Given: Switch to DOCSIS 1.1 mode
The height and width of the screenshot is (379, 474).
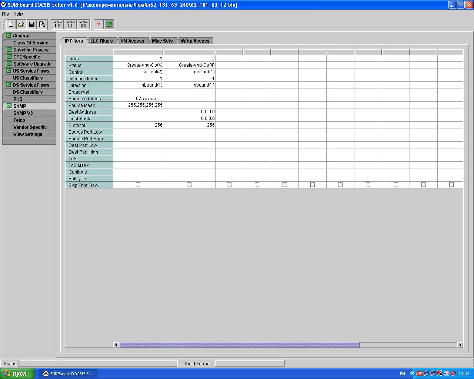Looking at the screenshot, I should pos(70,24).
